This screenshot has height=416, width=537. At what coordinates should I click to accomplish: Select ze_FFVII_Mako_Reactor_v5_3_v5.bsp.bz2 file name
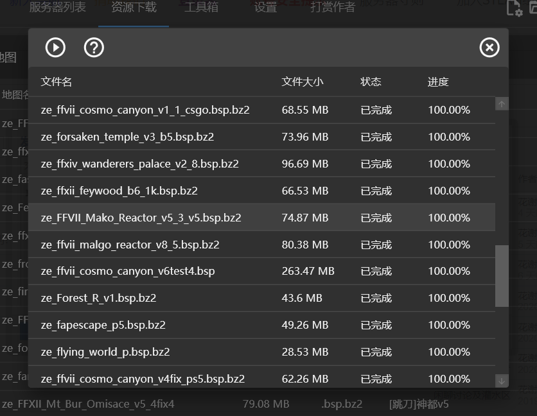[x=141, y=218]
